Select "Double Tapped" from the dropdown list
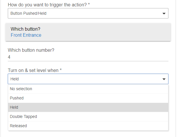 (23, 116)
